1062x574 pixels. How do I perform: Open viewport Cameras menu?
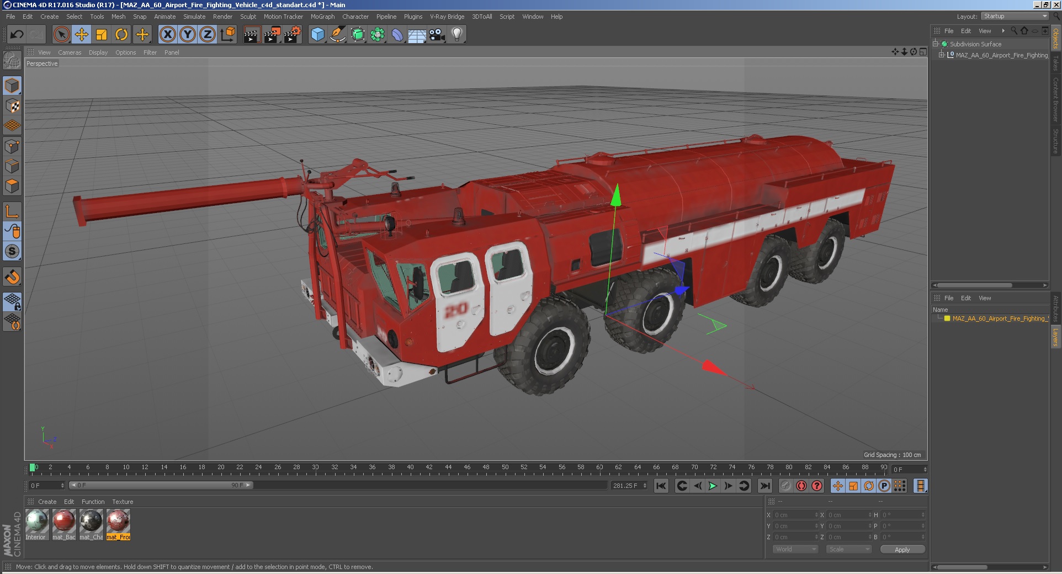(x=70, y=52)
